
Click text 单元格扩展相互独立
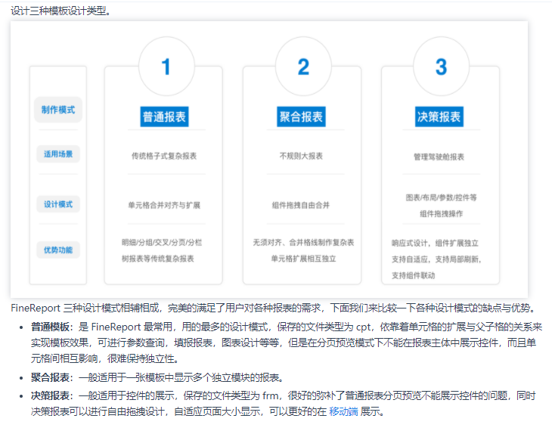pos(303,259)
